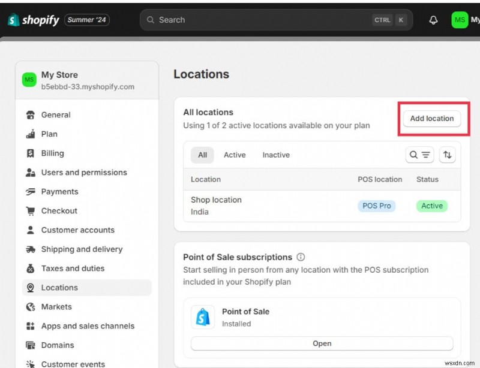Click the Location column header

coord(206,180)
